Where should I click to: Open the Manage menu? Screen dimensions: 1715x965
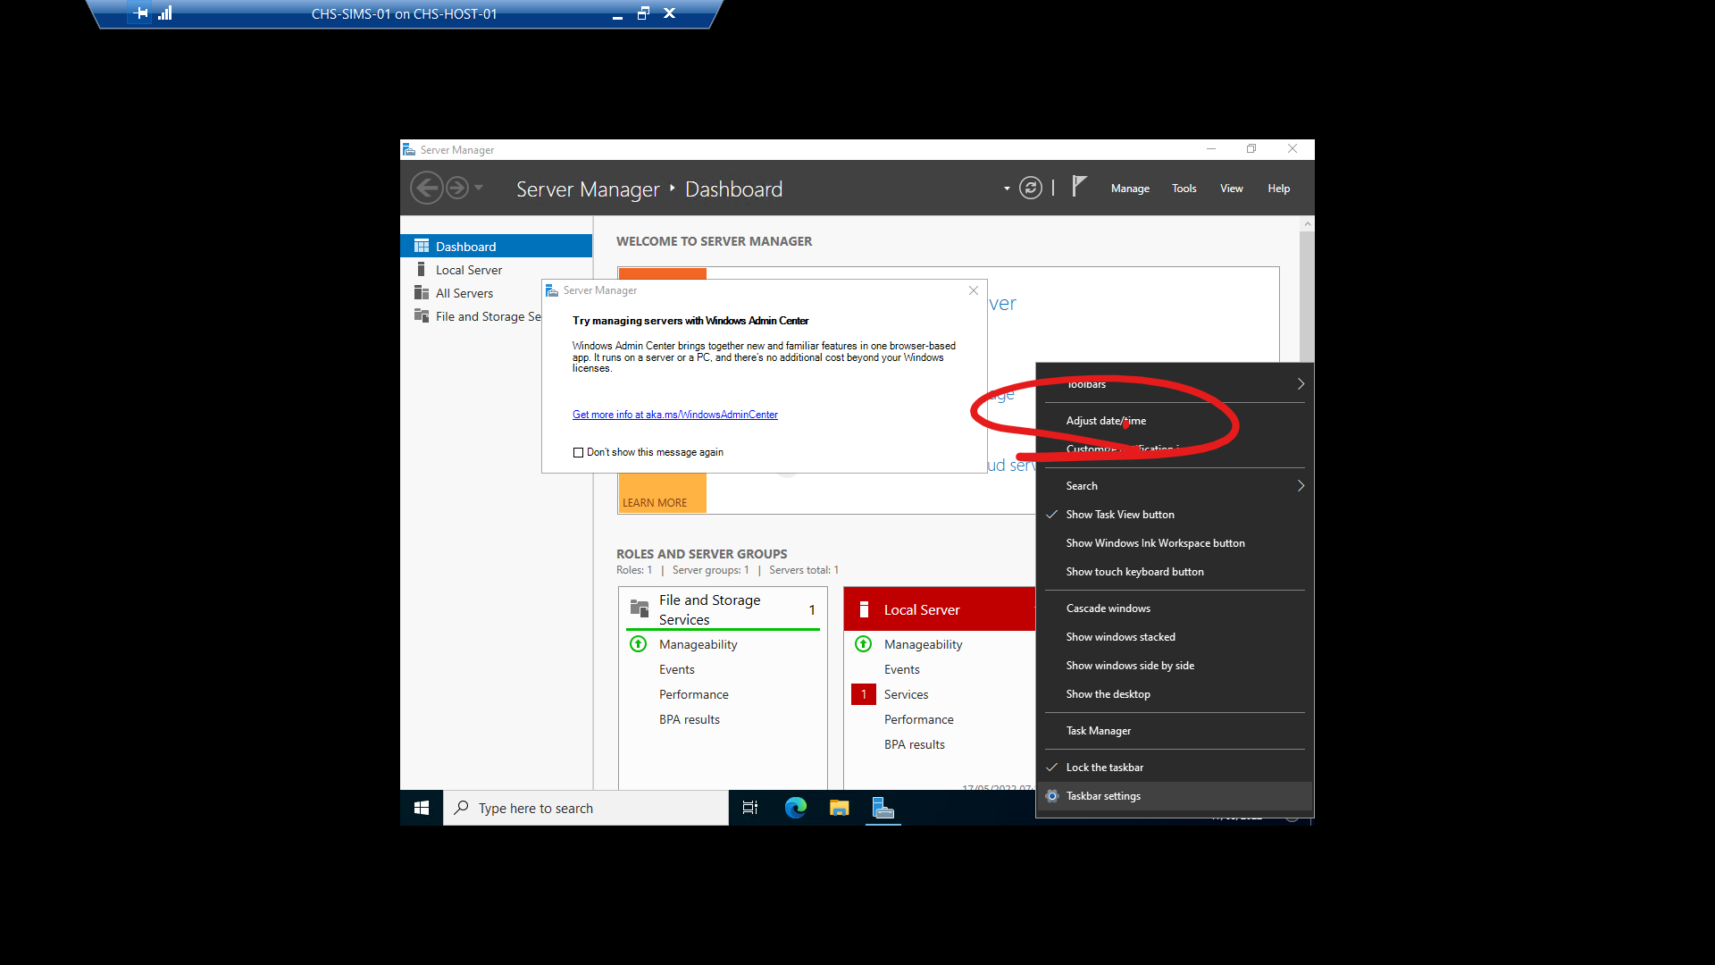(x=1129, y=189)
